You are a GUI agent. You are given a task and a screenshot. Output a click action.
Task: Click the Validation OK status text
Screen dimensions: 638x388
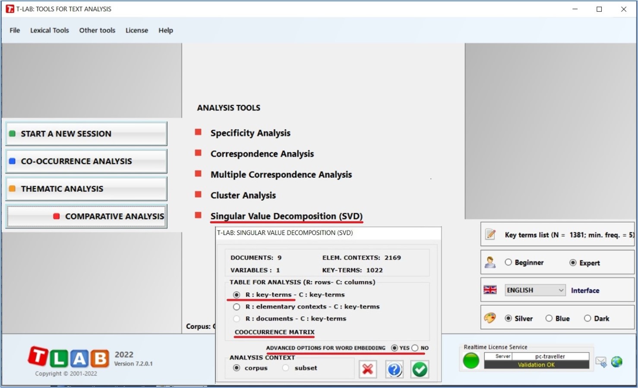coord(536,365)
